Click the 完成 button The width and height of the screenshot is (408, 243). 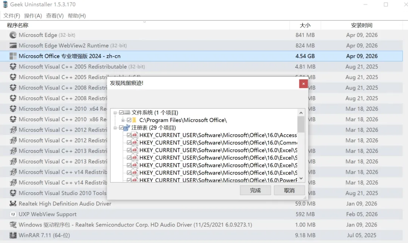pos(255,190)
